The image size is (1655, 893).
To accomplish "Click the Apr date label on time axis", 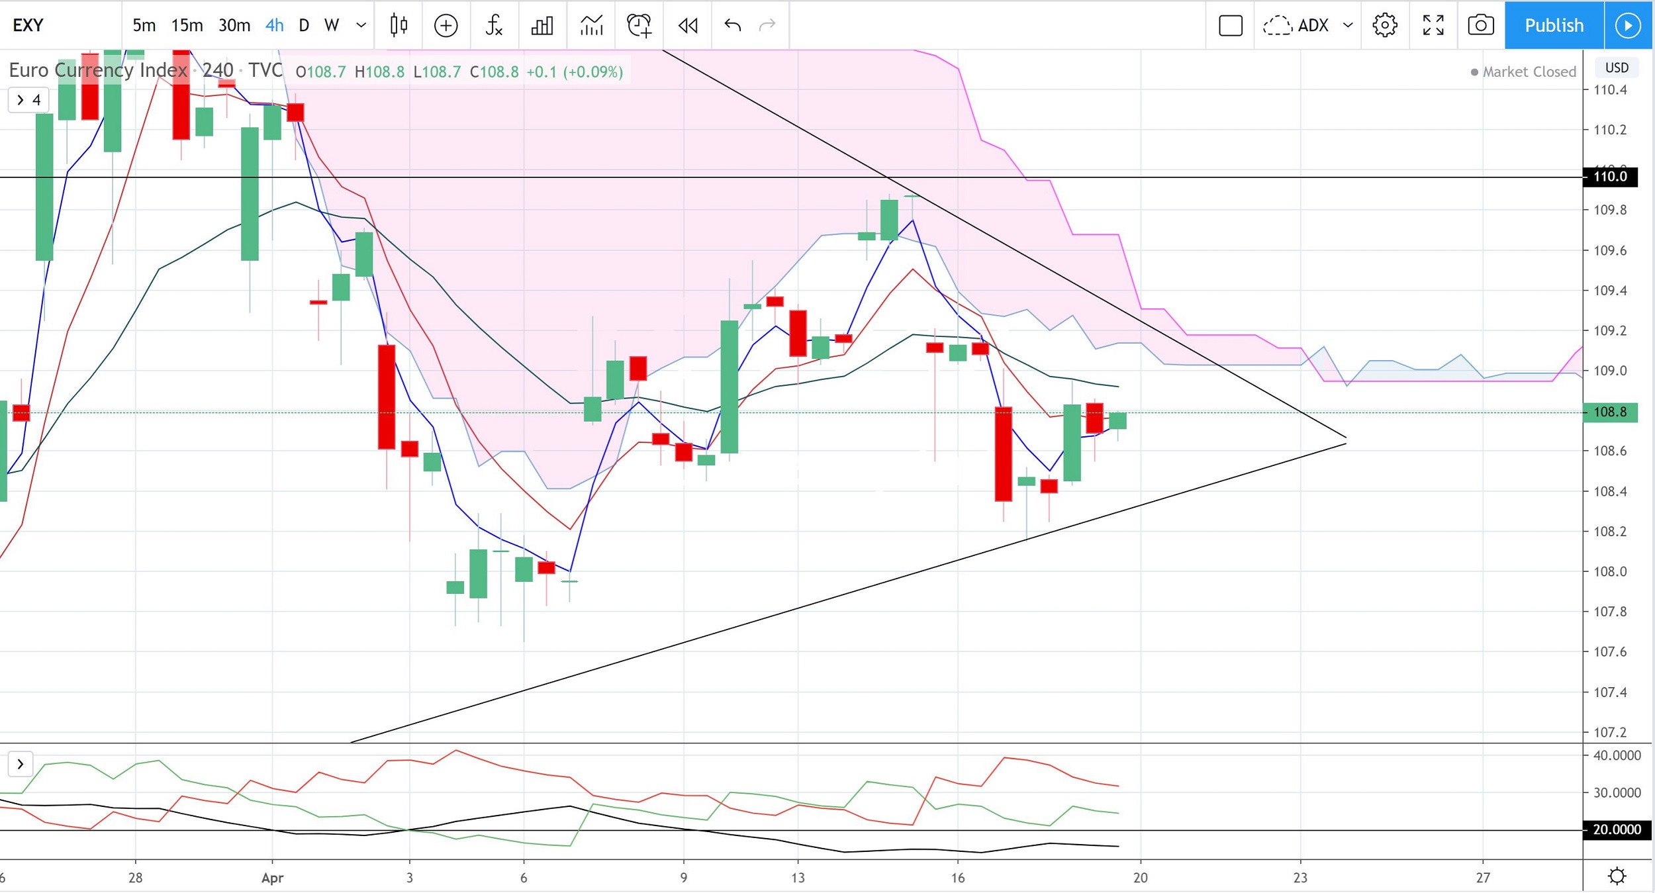I will pos(272,878).
